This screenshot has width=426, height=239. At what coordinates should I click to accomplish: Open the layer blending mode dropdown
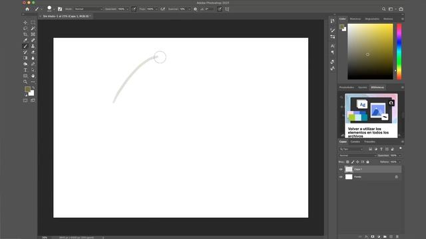point(357,155)
